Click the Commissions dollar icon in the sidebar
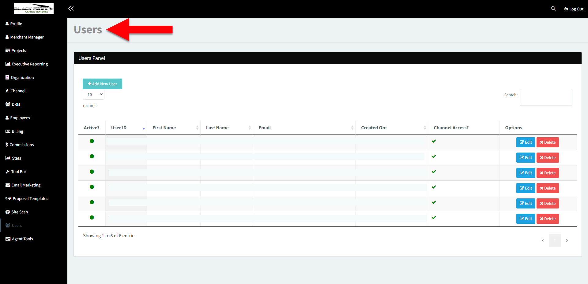 (x=7, y=145)
